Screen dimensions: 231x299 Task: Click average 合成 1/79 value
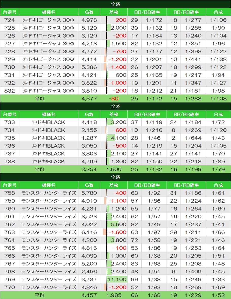click(218, 169)
